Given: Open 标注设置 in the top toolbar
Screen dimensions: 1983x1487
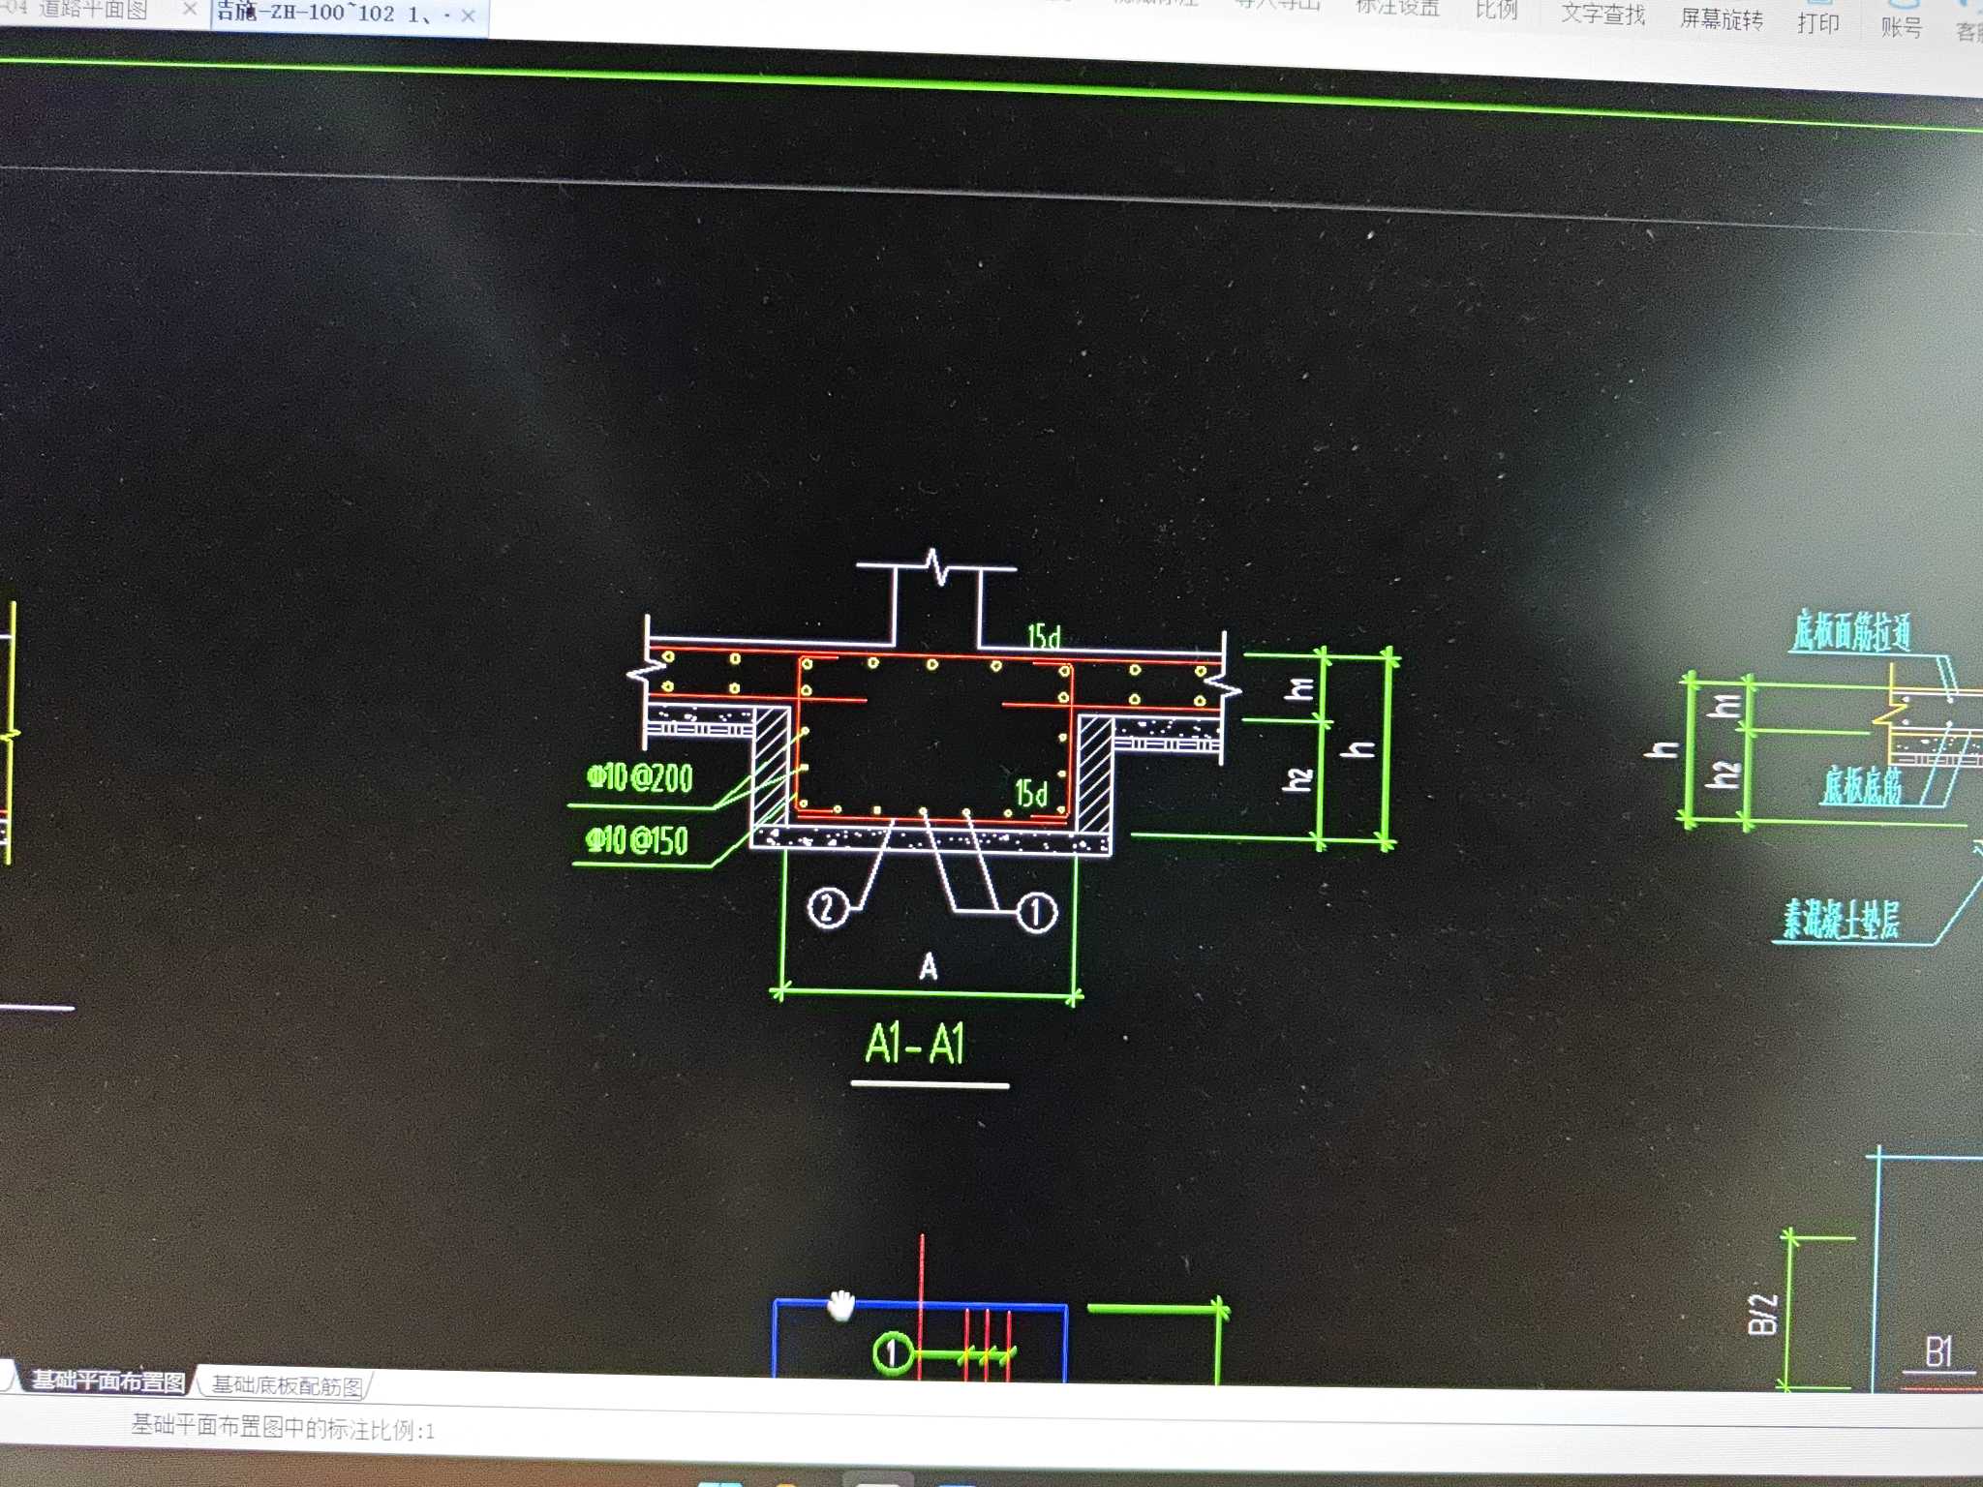Looking at the screenshot, I should [1397, 8].
